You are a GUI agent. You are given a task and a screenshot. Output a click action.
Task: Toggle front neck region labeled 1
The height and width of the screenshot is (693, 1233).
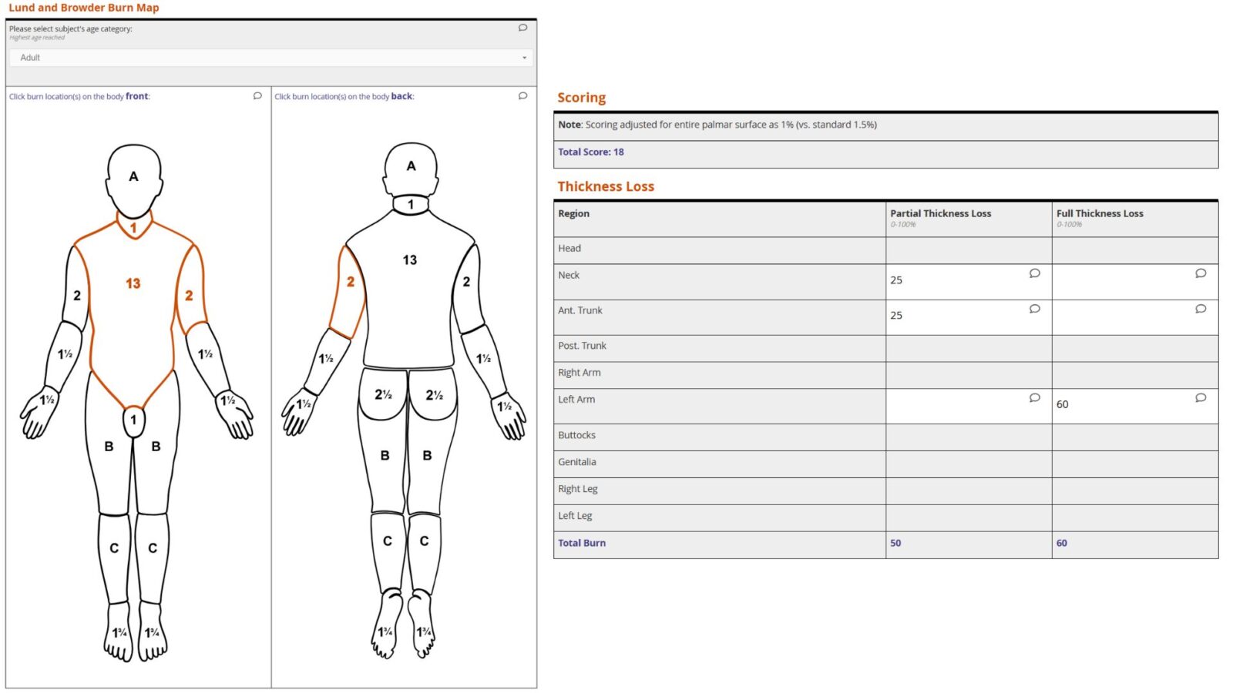(134, 228)
